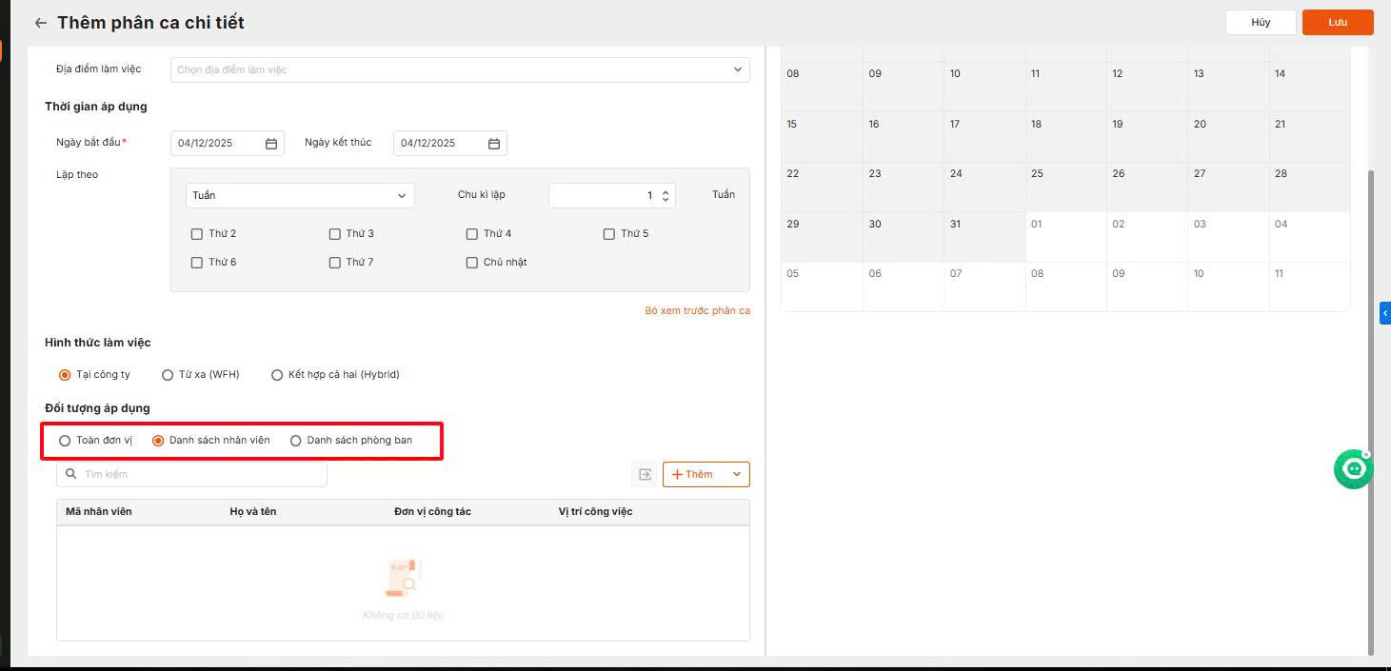1391x671 pixels.
Task: Select day 30 in the calendar
Action: (x=903, y=237)
